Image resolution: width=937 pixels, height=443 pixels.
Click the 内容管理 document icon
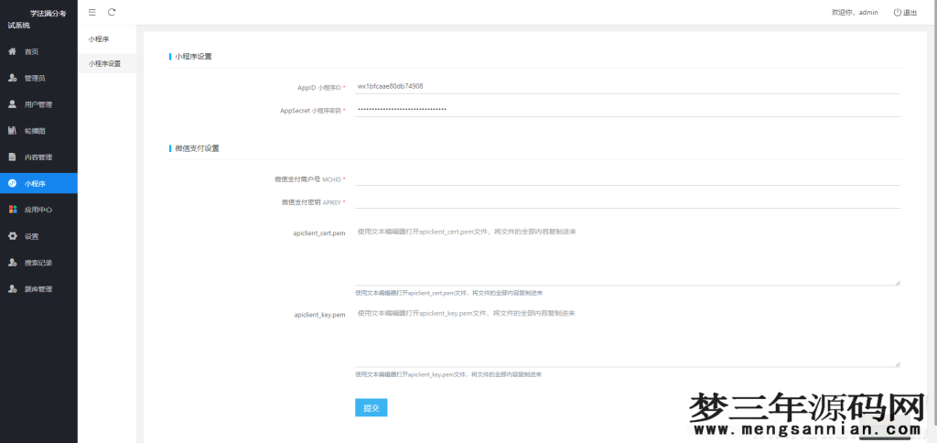12,157
